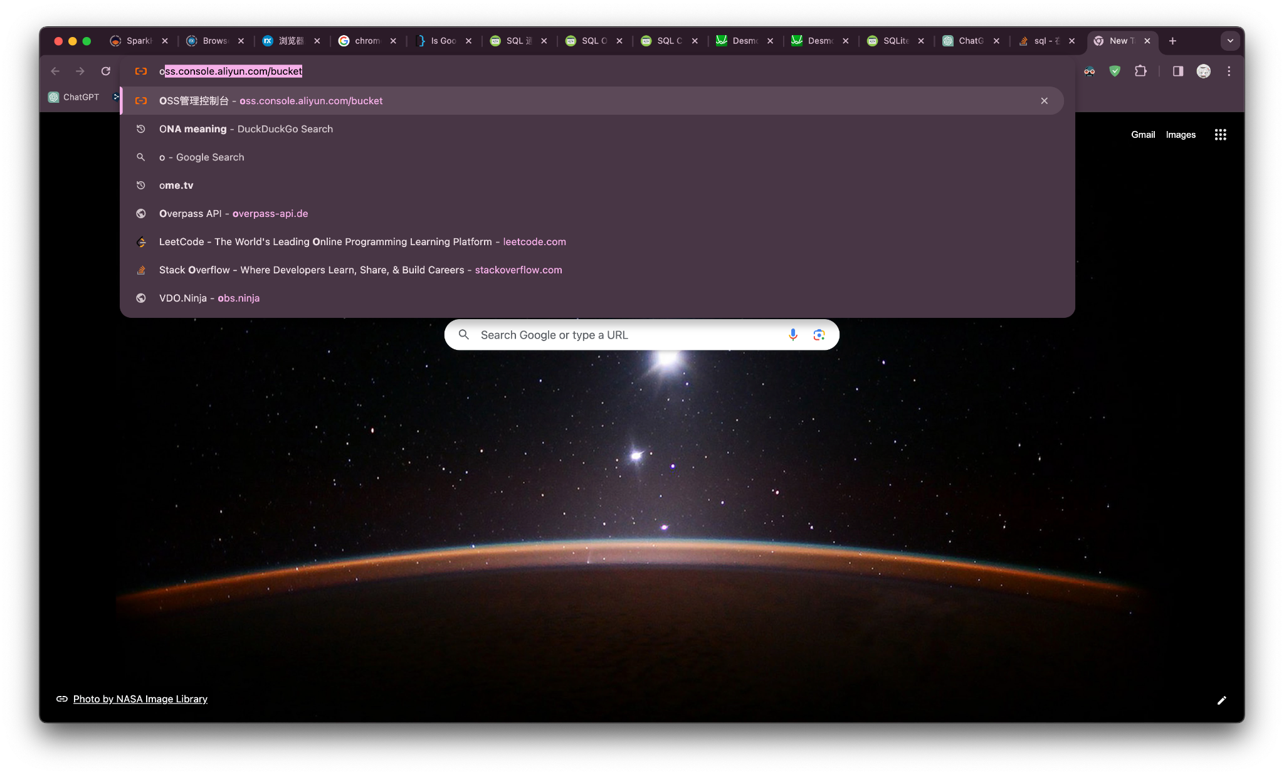
Task: Customize this Chrome page with pencil icon
Action: (1221, 700)
